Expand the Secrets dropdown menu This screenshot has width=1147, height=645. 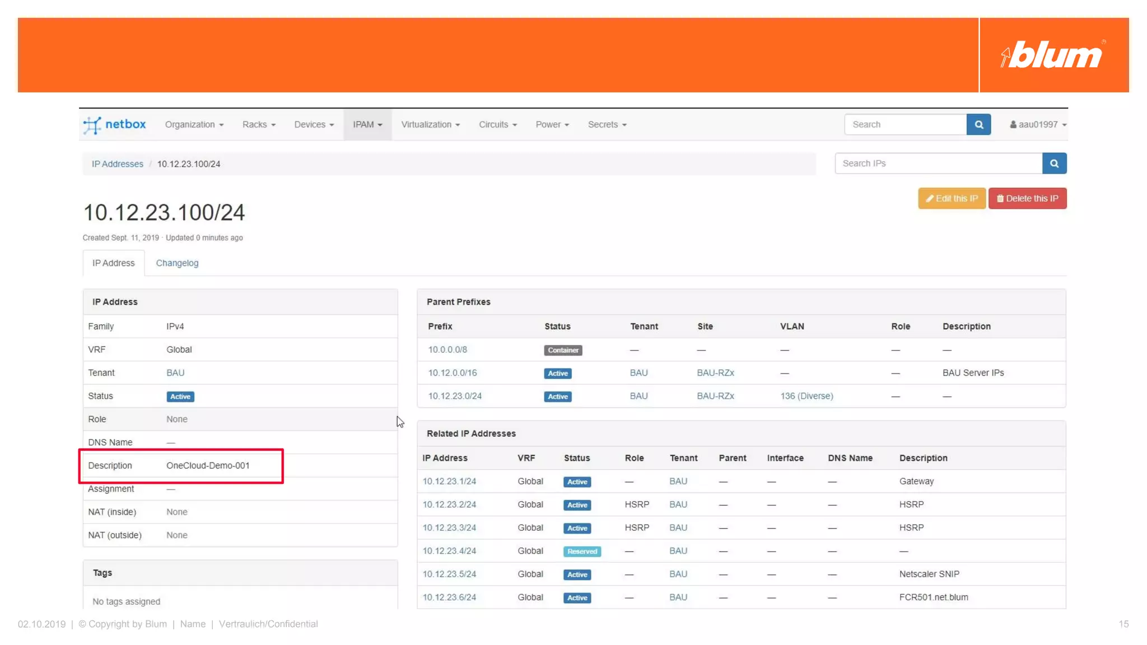(607, 124)
